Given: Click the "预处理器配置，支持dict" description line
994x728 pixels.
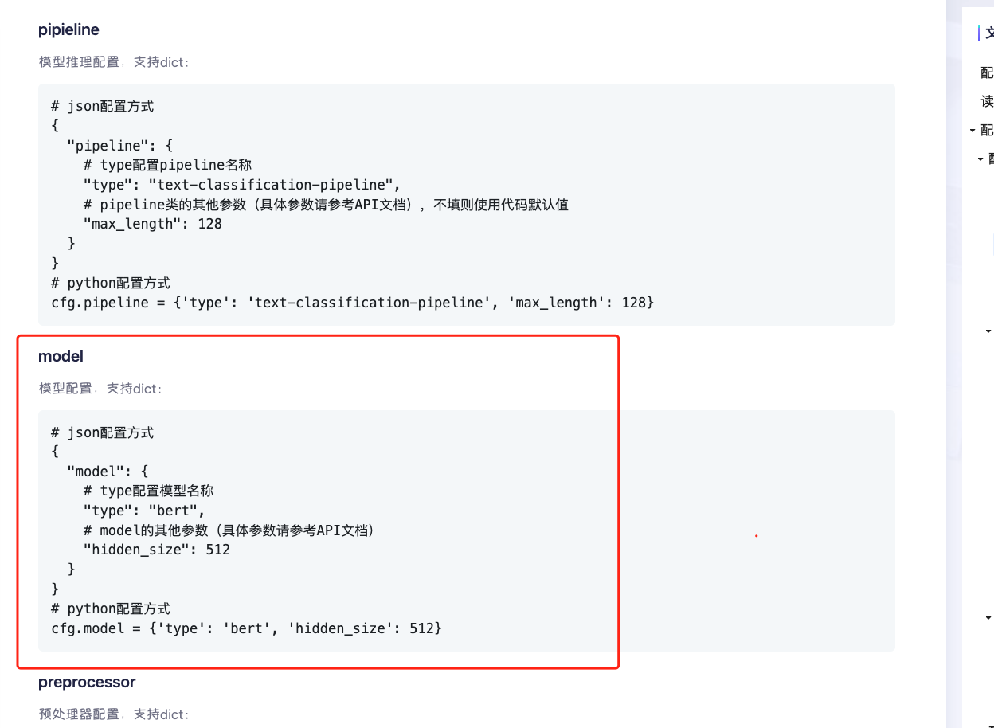Looking at the screenshot, I should point(114,714).
